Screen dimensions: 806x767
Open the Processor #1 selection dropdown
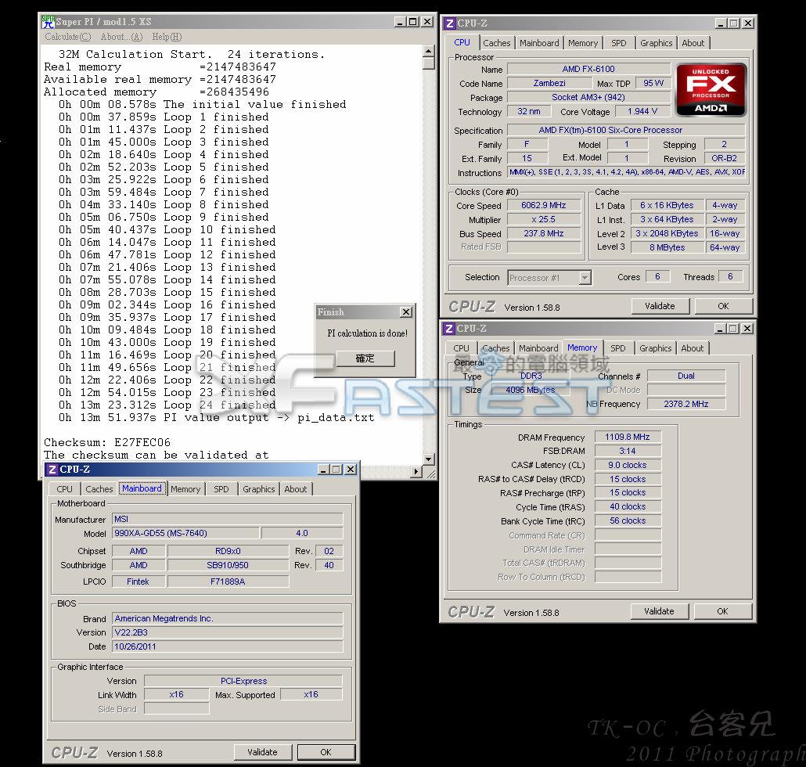pyautogui.click(x=585, y=278)
